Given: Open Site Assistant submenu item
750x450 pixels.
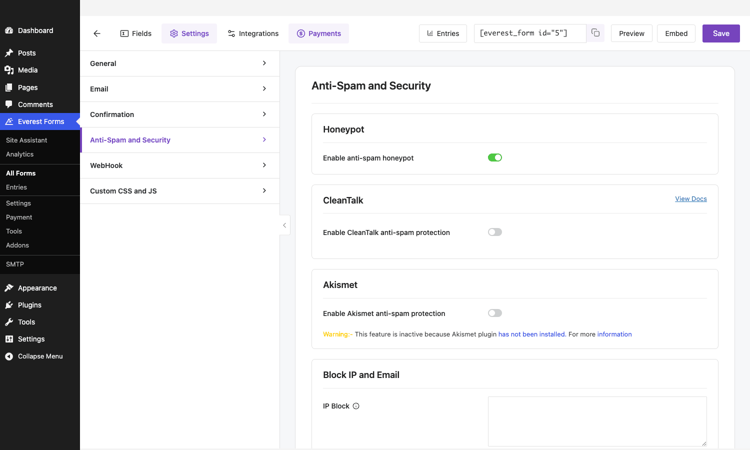Looking at the screenshot, I should point(26,140).
